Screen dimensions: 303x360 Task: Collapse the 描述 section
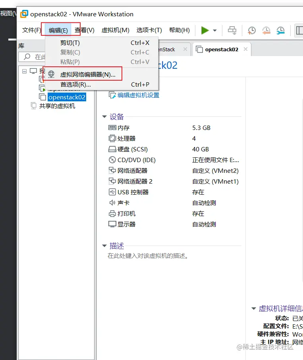click(x=104, y=246)
